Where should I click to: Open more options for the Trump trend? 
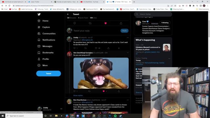point(169,58)
